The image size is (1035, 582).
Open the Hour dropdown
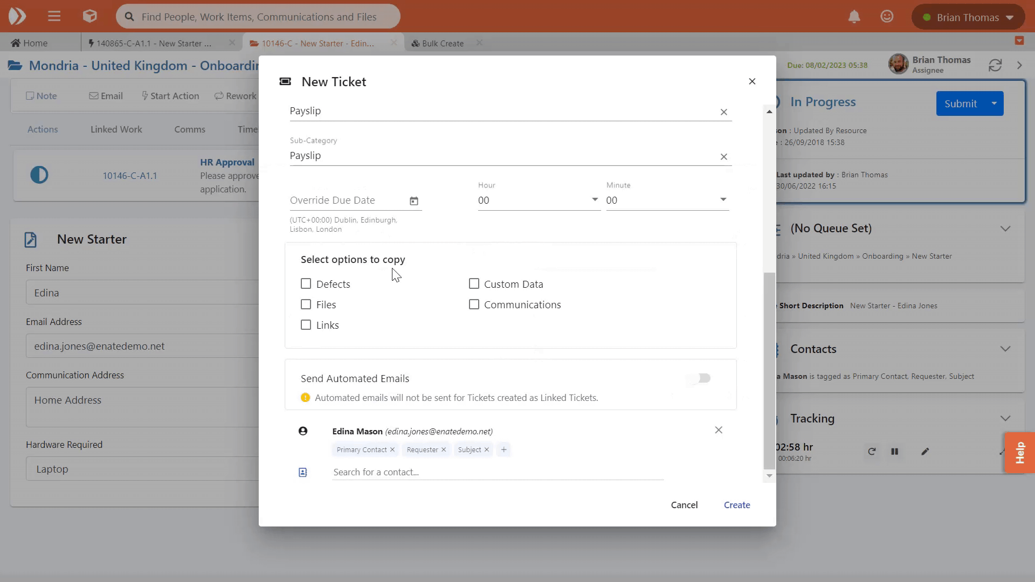pyautogui.click(x=539, y=200)
